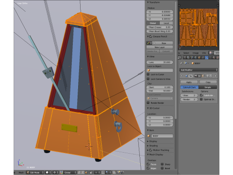Adjust the Lens value slider

[x=160, y=62]
